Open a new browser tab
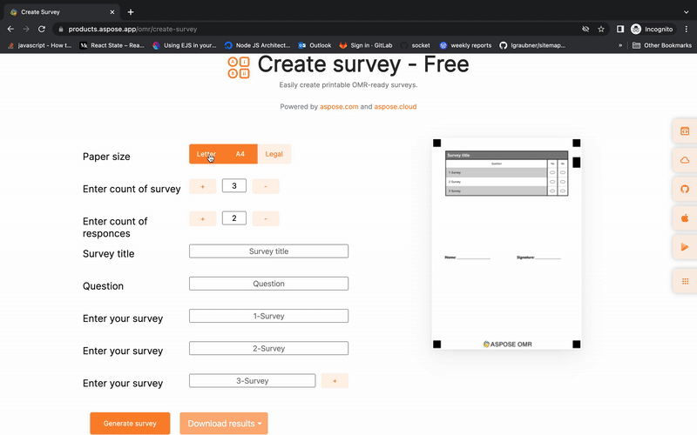 pyautogui.click(x=131, y=12)
